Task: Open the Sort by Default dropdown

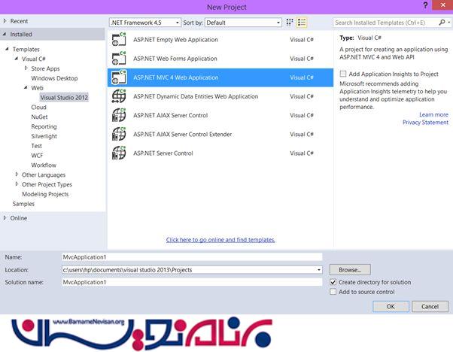Action: pos(243,23)
